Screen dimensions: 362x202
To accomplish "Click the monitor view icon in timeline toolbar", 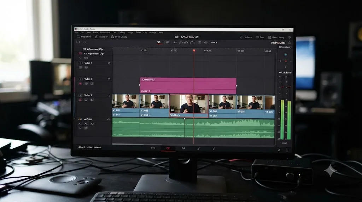I will [78, 42].
